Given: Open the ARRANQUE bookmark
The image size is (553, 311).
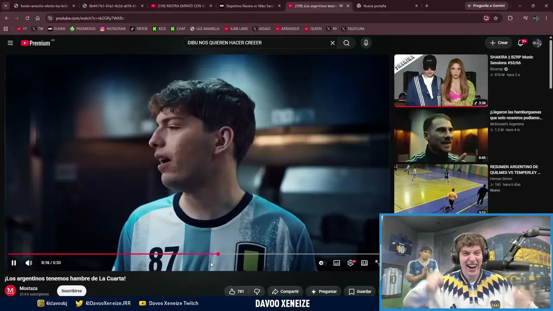Looking at the screenshot, I should 287,29.
